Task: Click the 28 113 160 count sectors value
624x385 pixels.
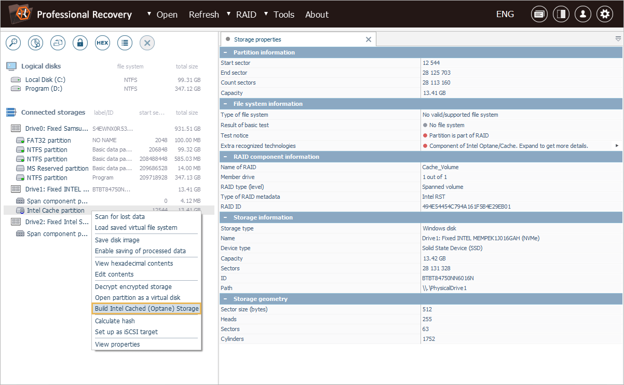Action: [437, 82]
